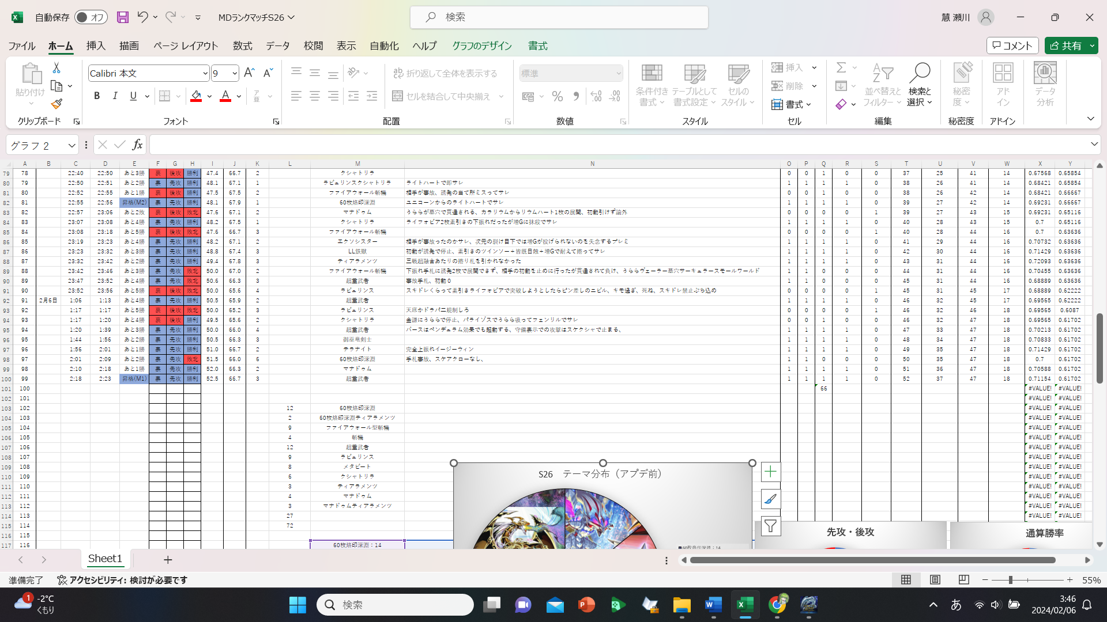Toggle Bold formatting

[97, 96]
